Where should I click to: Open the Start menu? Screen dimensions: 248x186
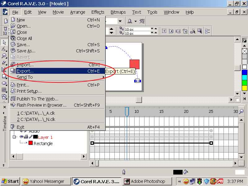10,181
